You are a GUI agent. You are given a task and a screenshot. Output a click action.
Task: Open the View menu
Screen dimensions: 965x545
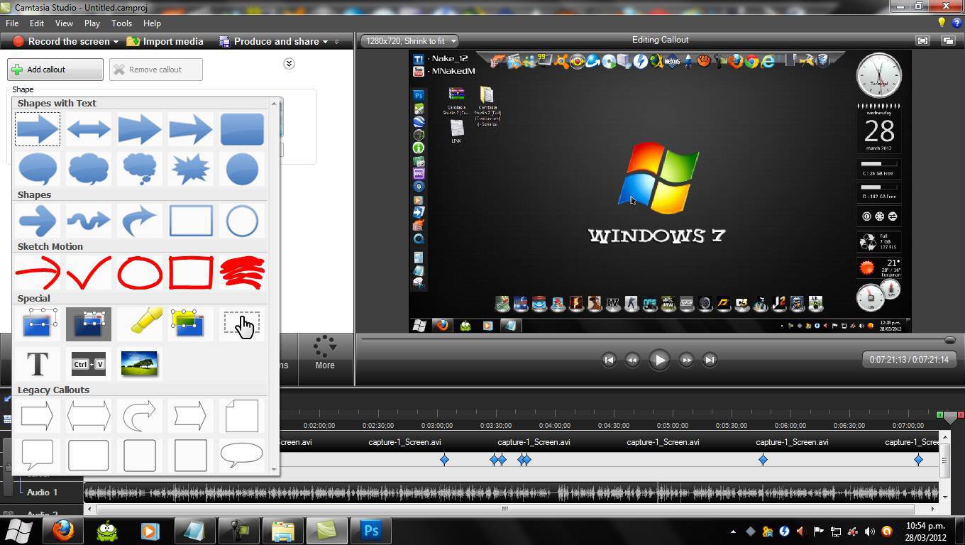pyautogui.click(x=64, y=23)
